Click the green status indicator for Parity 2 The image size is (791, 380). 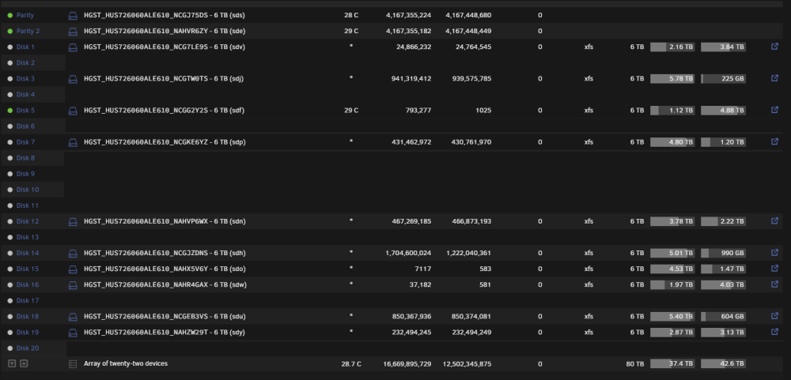[10, 32]
